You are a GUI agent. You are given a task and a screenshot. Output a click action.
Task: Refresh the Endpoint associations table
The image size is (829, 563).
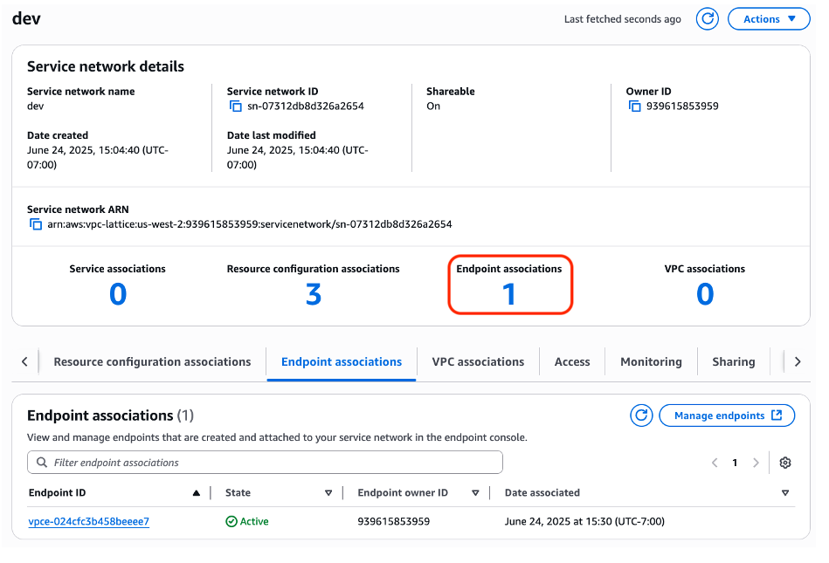641,415
